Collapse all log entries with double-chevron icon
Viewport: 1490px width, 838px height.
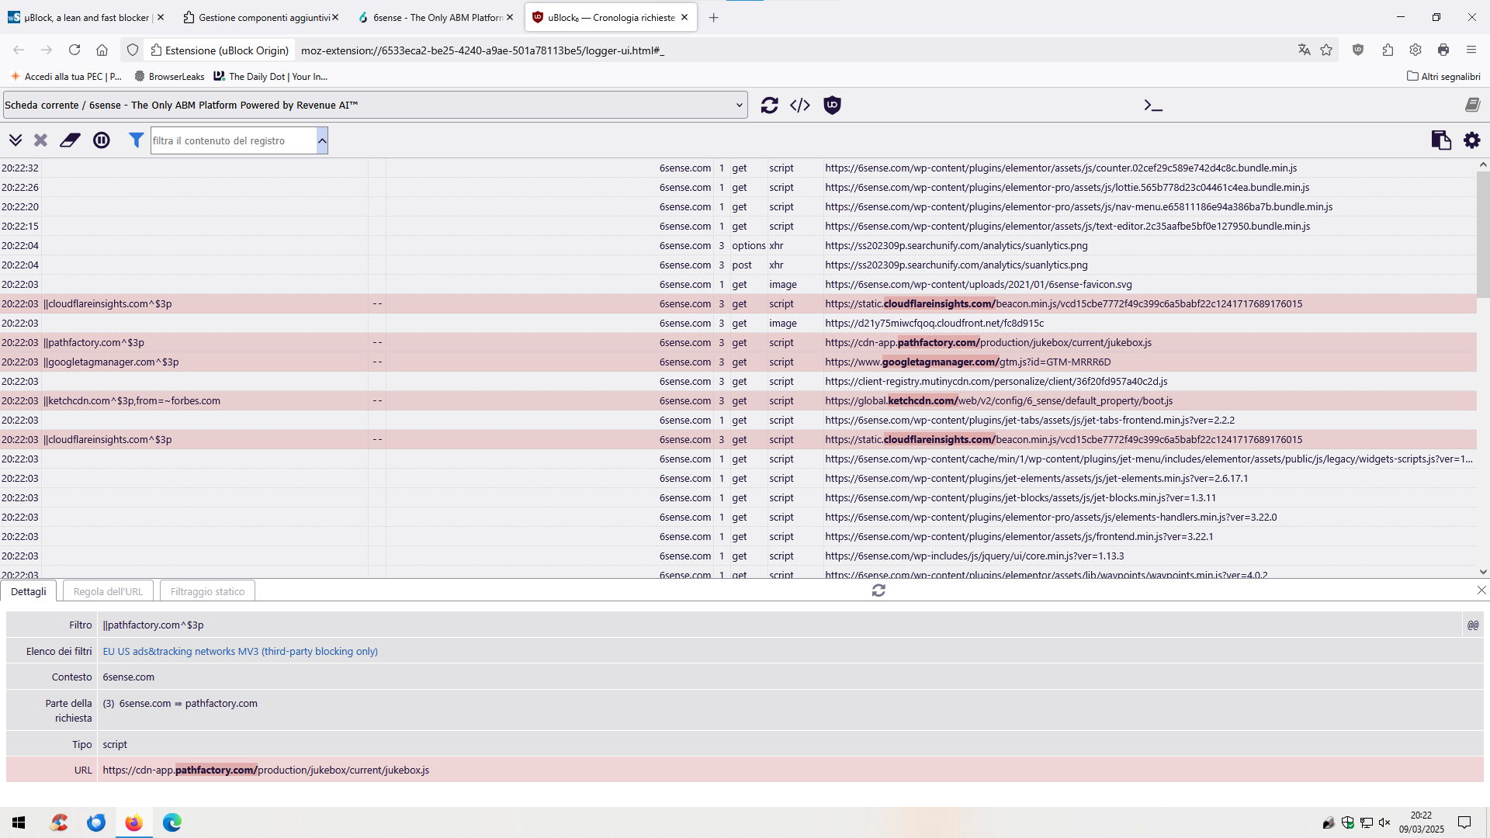click(x=16, y=140)
